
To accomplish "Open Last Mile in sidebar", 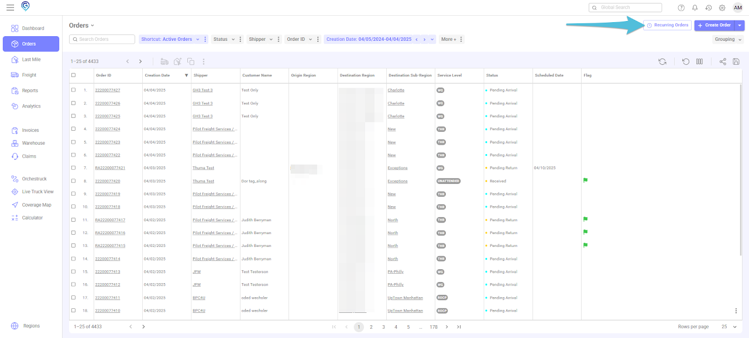I will point(31,60).
